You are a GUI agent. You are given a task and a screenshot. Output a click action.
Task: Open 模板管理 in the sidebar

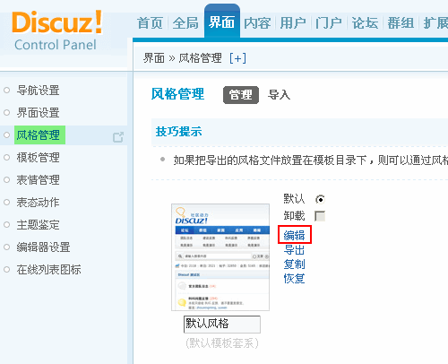(38, 158)
